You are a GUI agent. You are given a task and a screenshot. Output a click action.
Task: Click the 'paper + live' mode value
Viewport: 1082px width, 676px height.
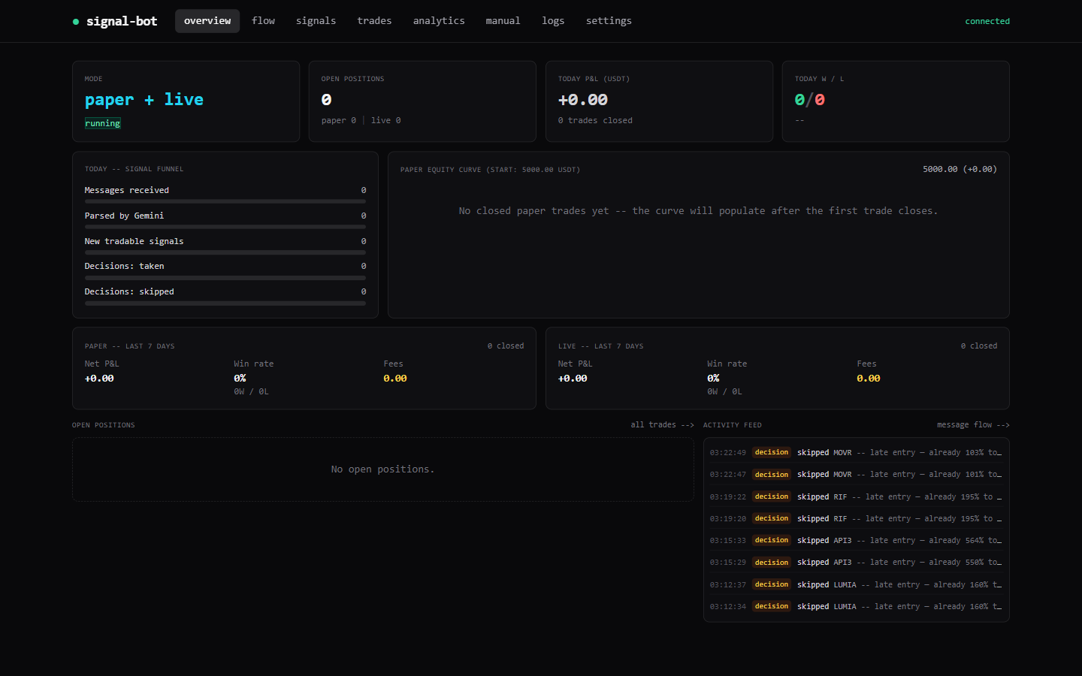pos(144,100)
